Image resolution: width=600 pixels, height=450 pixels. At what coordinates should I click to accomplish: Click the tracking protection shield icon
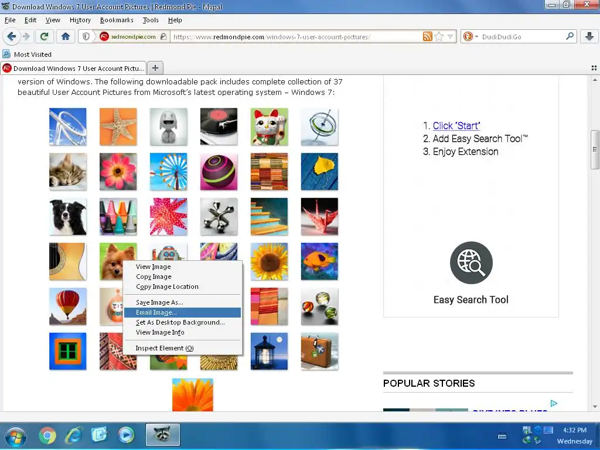[86, 36]
